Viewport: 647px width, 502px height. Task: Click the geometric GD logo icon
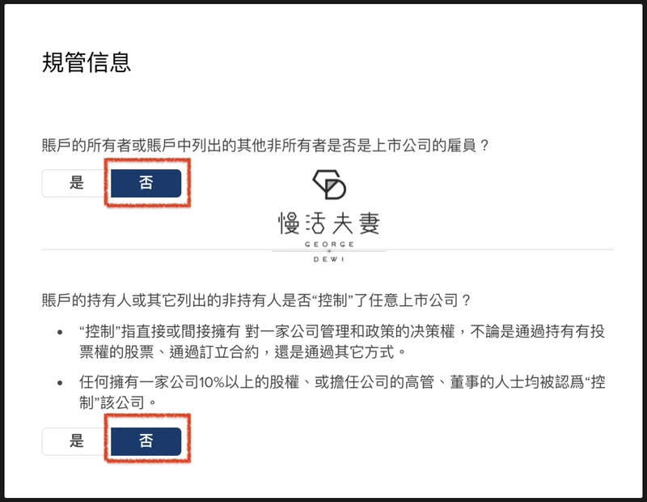tap(329, 185)
